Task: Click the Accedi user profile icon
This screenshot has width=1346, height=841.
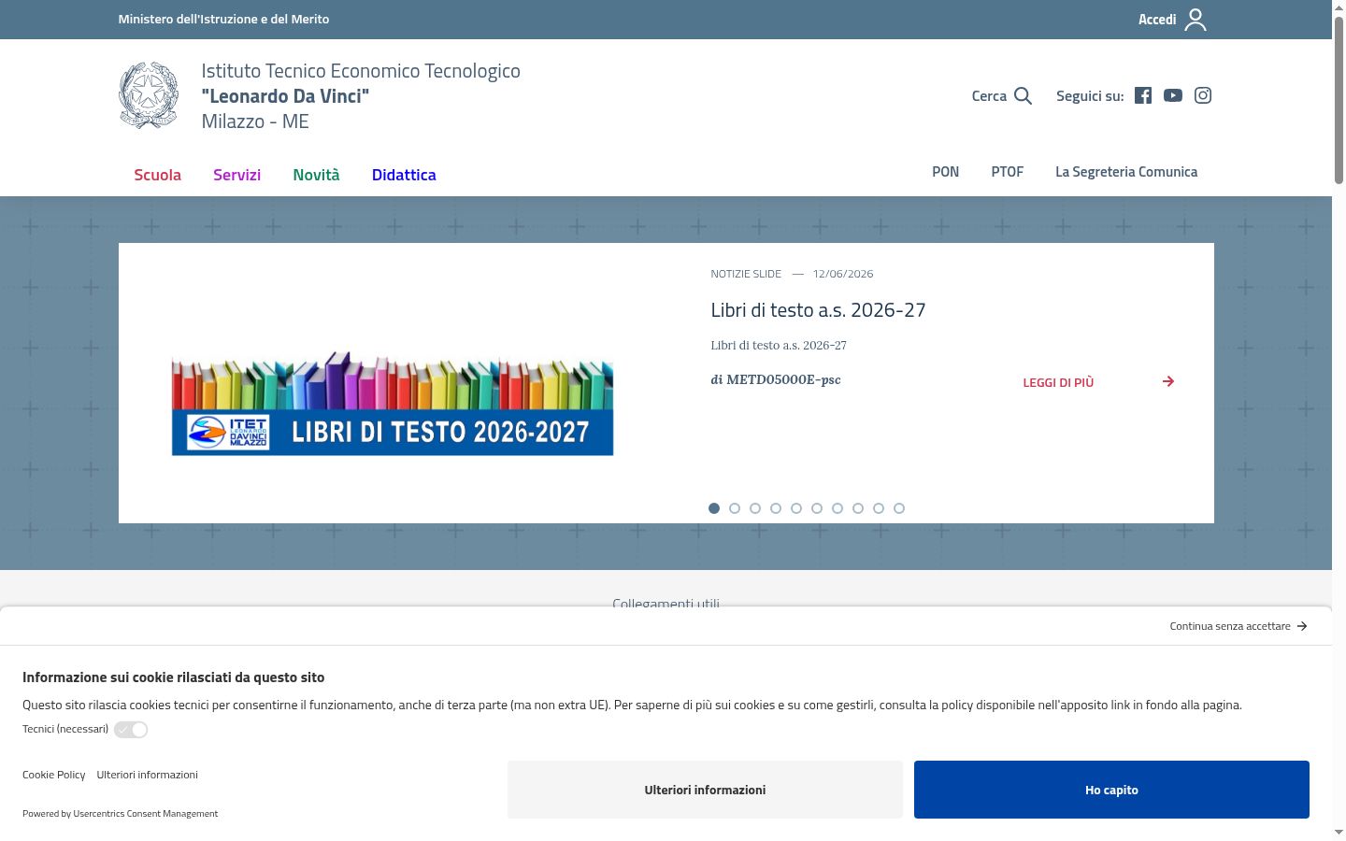Action: [1196, 20]
